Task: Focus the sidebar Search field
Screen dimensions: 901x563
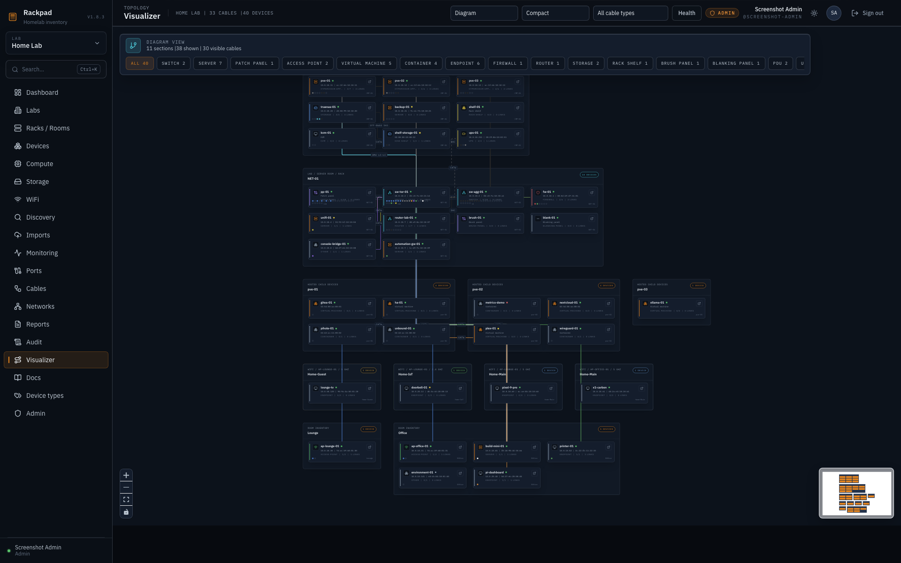Action: click(56, 69)
